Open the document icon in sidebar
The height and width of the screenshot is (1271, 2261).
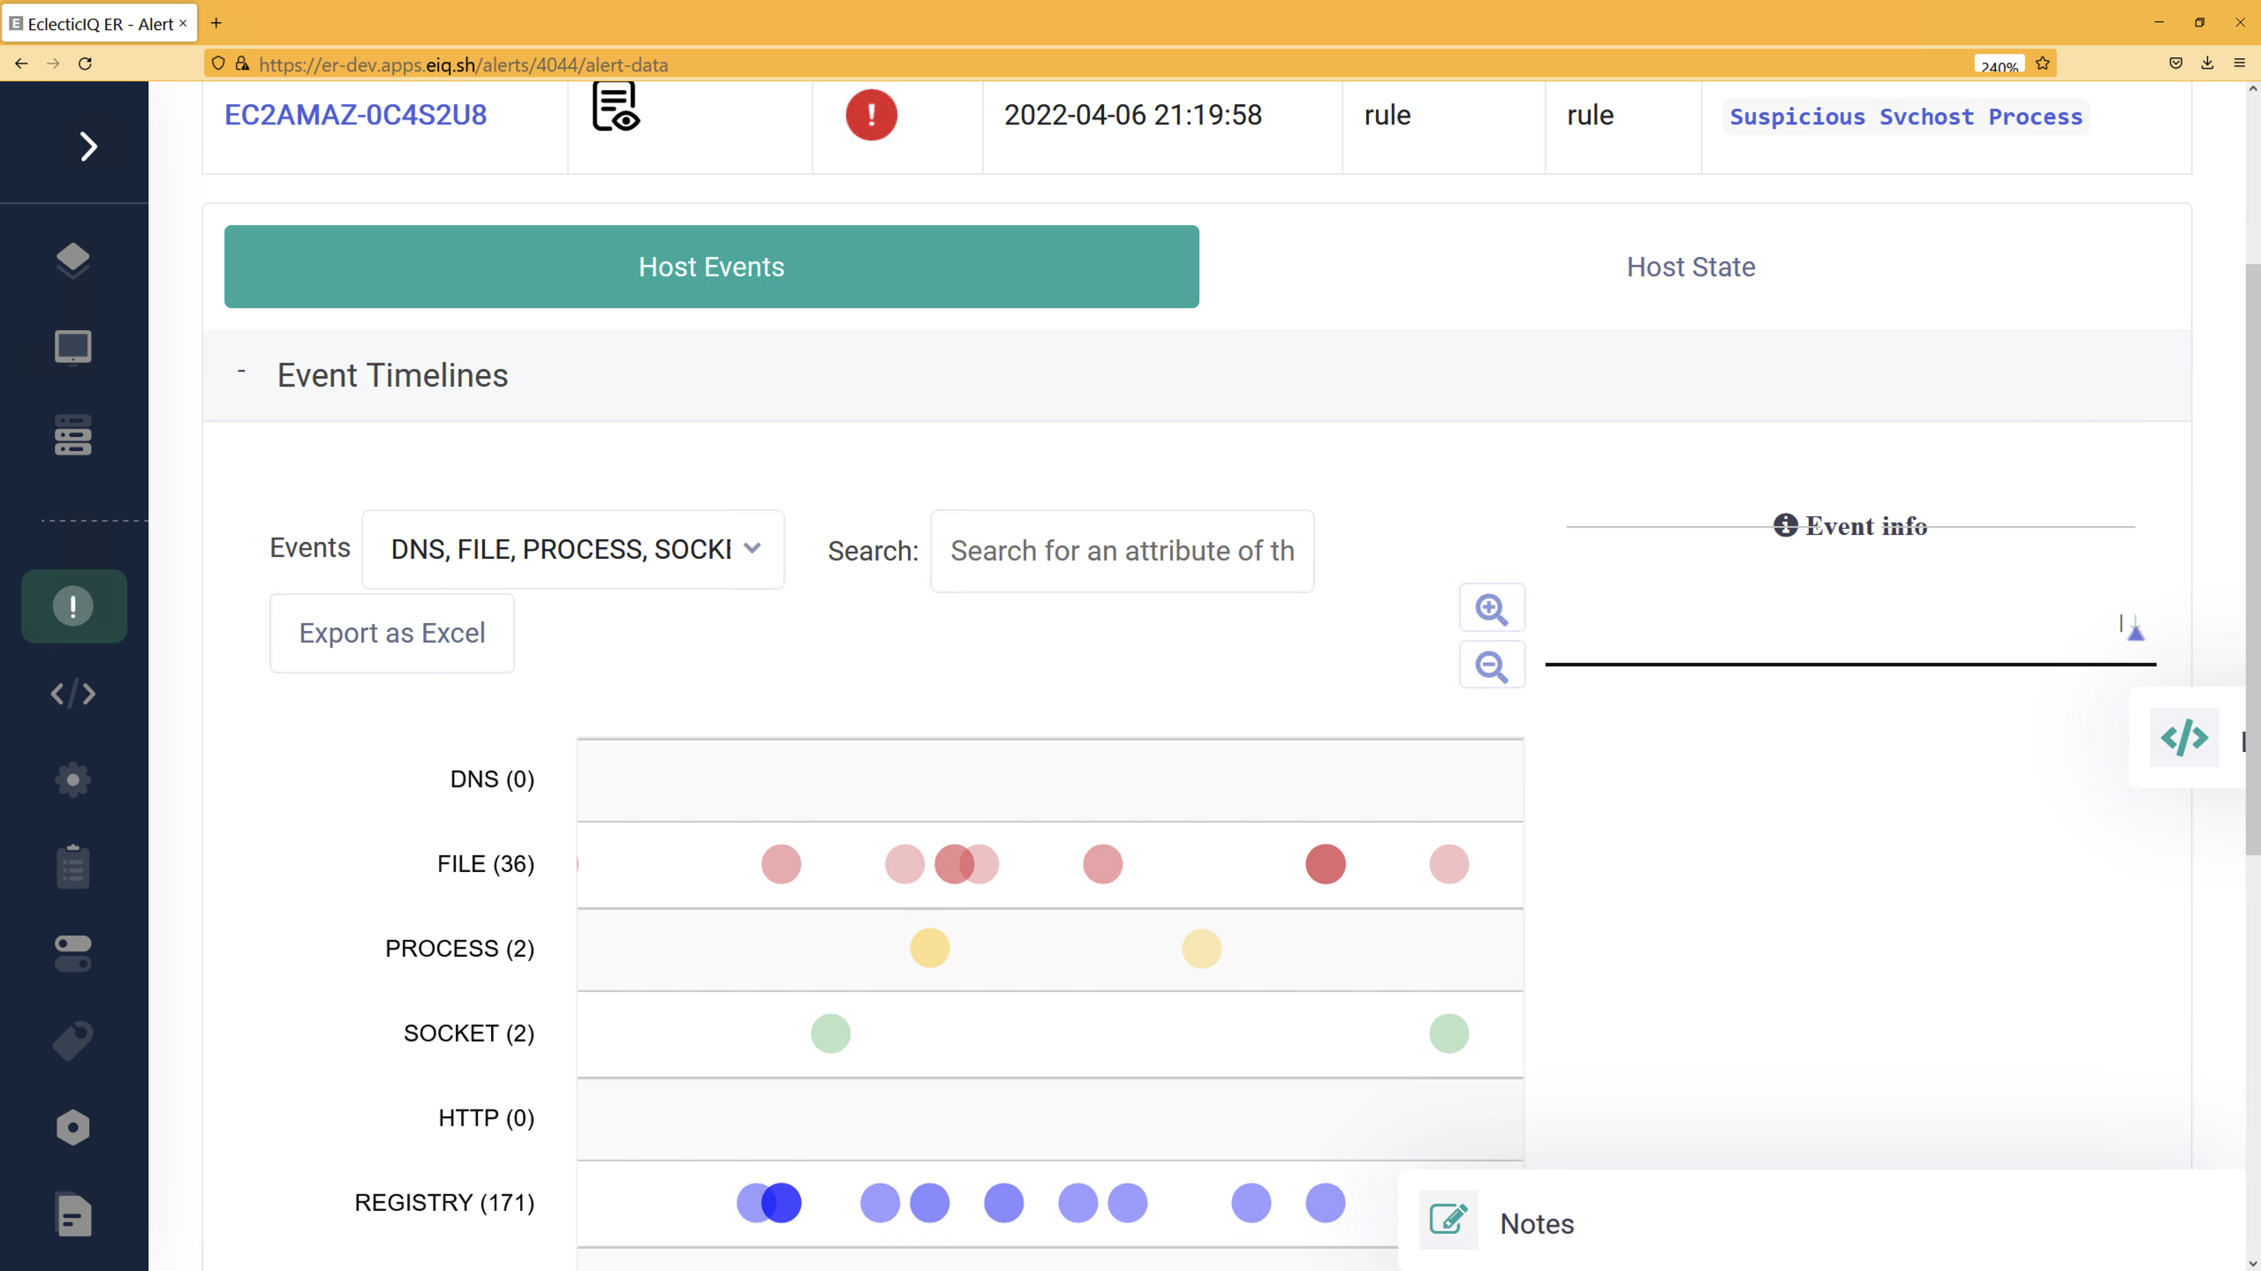[73, 1215]
